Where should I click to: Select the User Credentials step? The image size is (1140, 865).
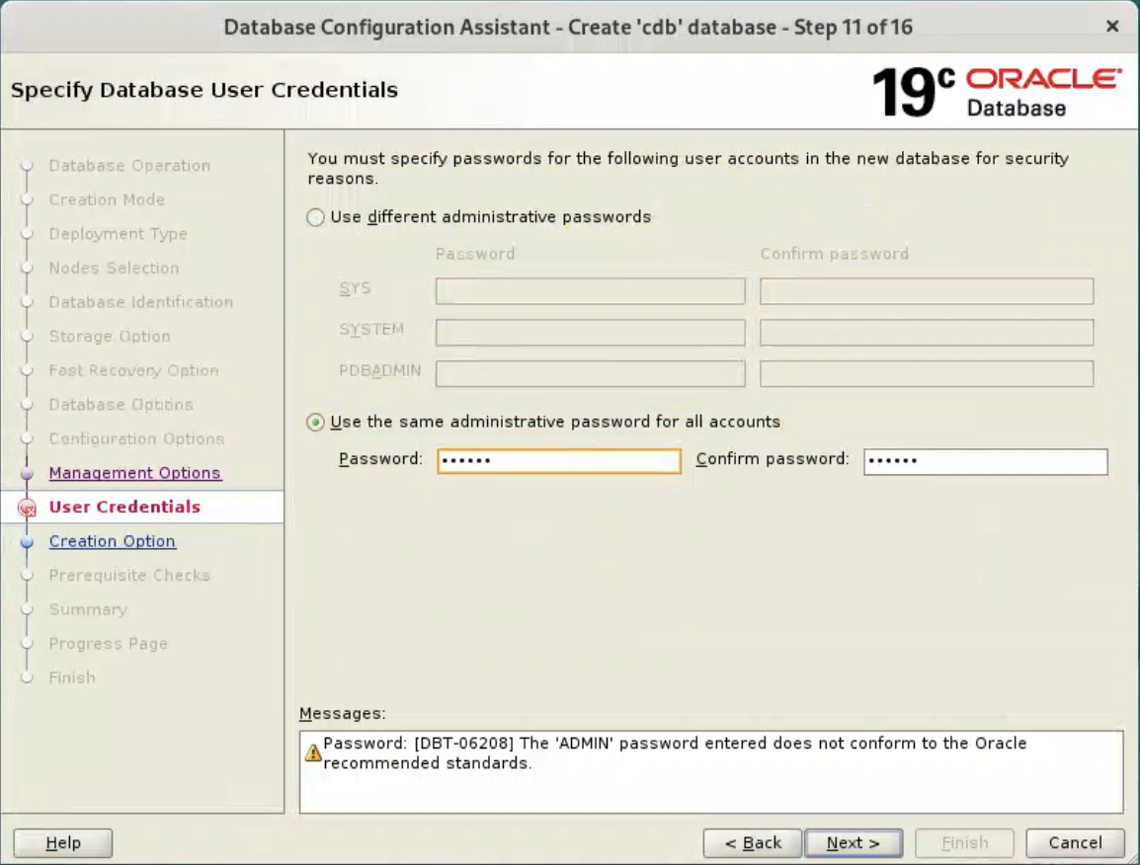[124, 508]
